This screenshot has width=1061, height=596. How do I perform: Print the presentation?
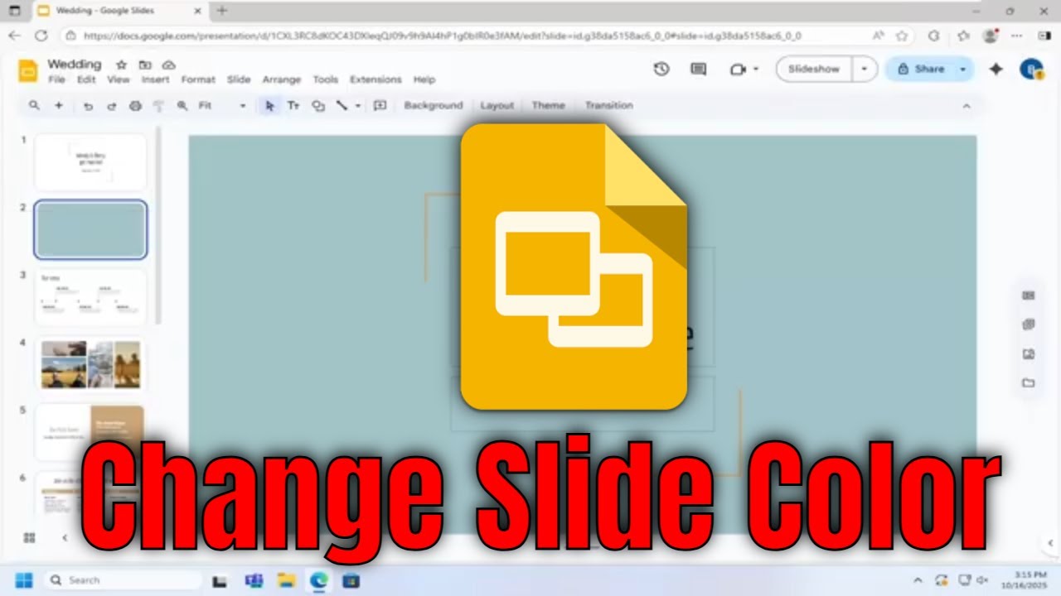pos(135,106)
